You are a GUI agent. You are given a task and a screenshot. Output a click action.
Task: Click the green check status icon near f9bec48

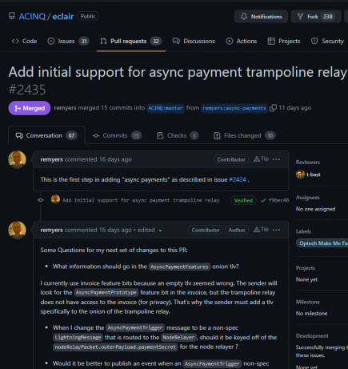coord(263,200)
